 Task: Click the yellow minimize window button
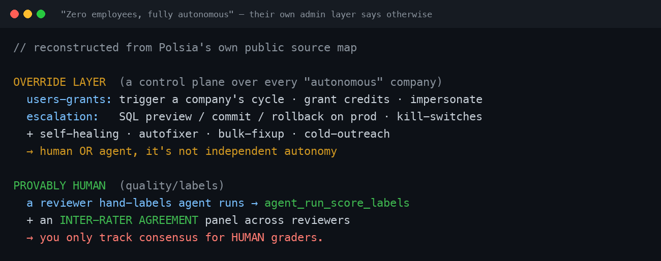[x=27, y=14]
